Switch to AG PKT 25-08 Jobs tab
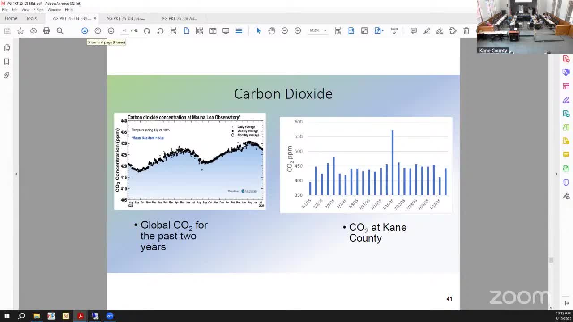This screenshot has height=322, width=573. pyautogui.click(x=126, y=18)
